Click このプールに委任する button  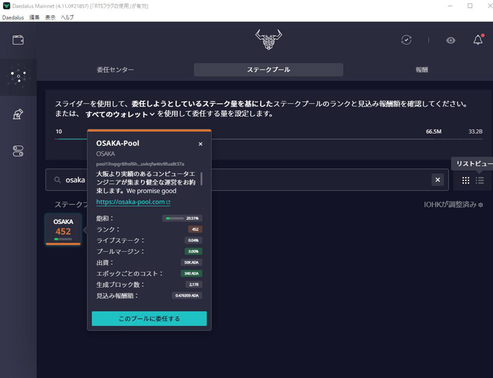[x=149, y=318]
